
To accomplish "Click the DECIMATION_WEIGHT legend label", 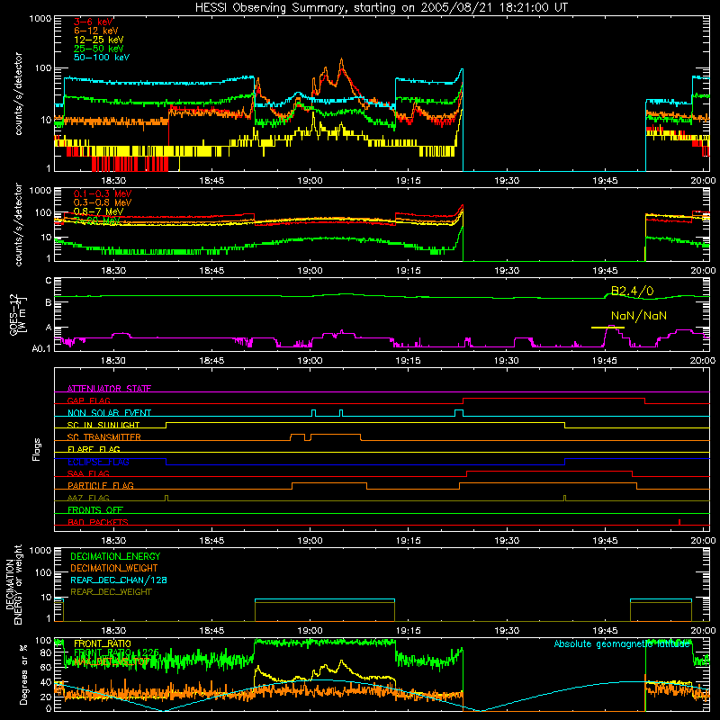I will pos(114,568).
